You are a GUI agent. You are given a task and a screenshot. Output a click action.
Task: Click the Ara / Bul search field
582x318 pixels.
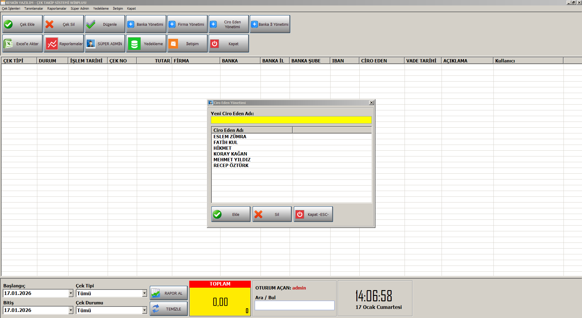pos(294,305)
